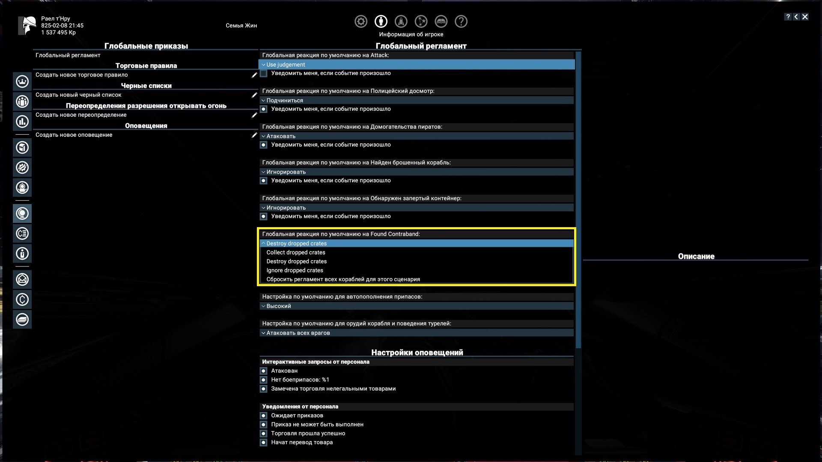
Task: Click the help question mark in the top-right corner
Action: (788, 17)
